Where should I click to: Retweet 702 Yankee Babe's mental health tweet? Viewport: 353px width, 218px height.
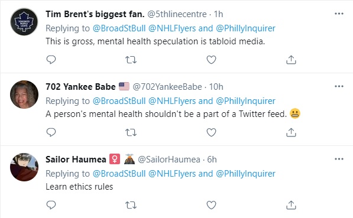131,132
